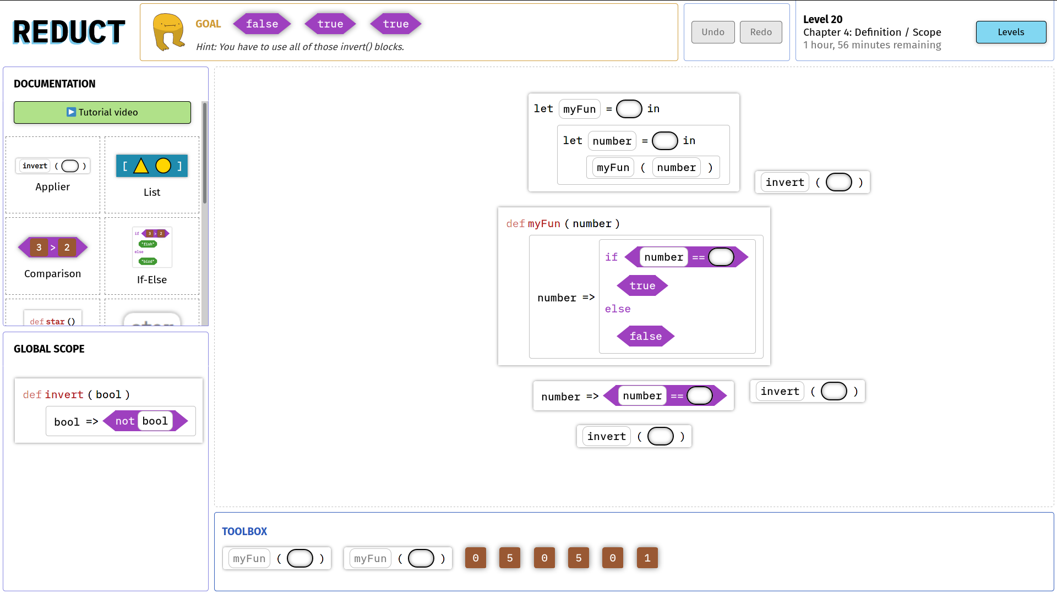Select the first myFun() block in toolbox
Image resolution: width=1057 pixels, height=594 pixels.
tap(249, 558)
